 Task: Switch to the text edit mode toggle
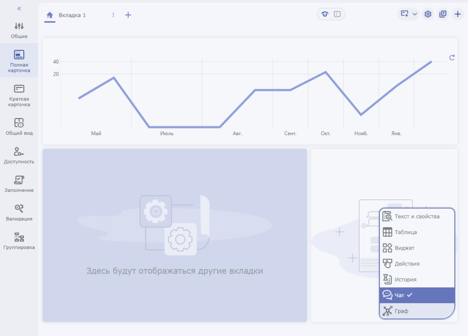point(337,14)
